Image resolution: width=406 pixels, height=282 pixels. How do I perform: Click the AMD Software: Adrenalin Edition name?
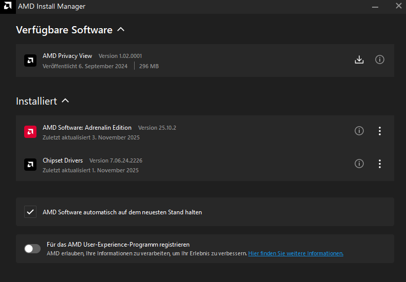(87, 128)
